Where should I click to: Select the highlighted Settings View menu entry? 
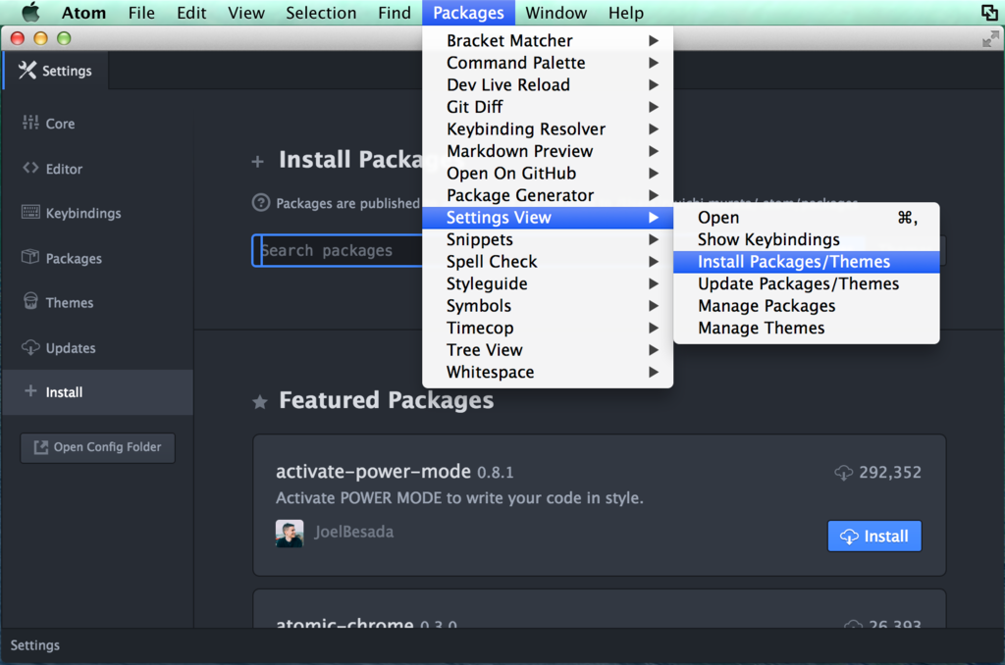coord(548,217)
